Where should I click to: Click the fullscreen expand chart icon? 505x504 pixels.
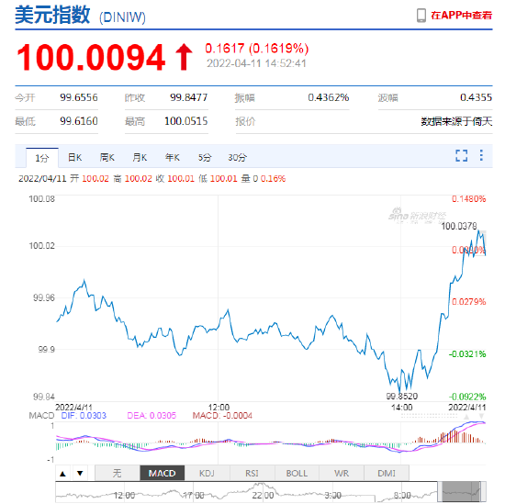coord(461,155)
